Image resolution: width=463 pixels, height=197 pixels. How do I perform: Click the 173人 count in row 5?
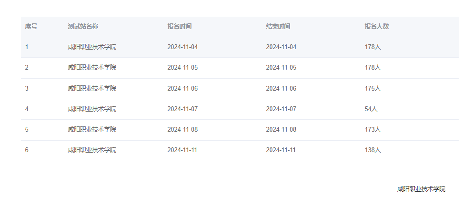pyautogui.click(x=372, y=130)
